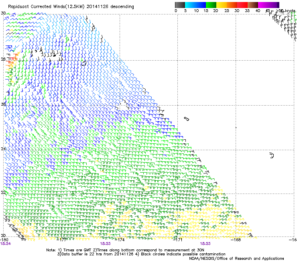
Task: Click the note line about GMT times
Action: point(125,250)
